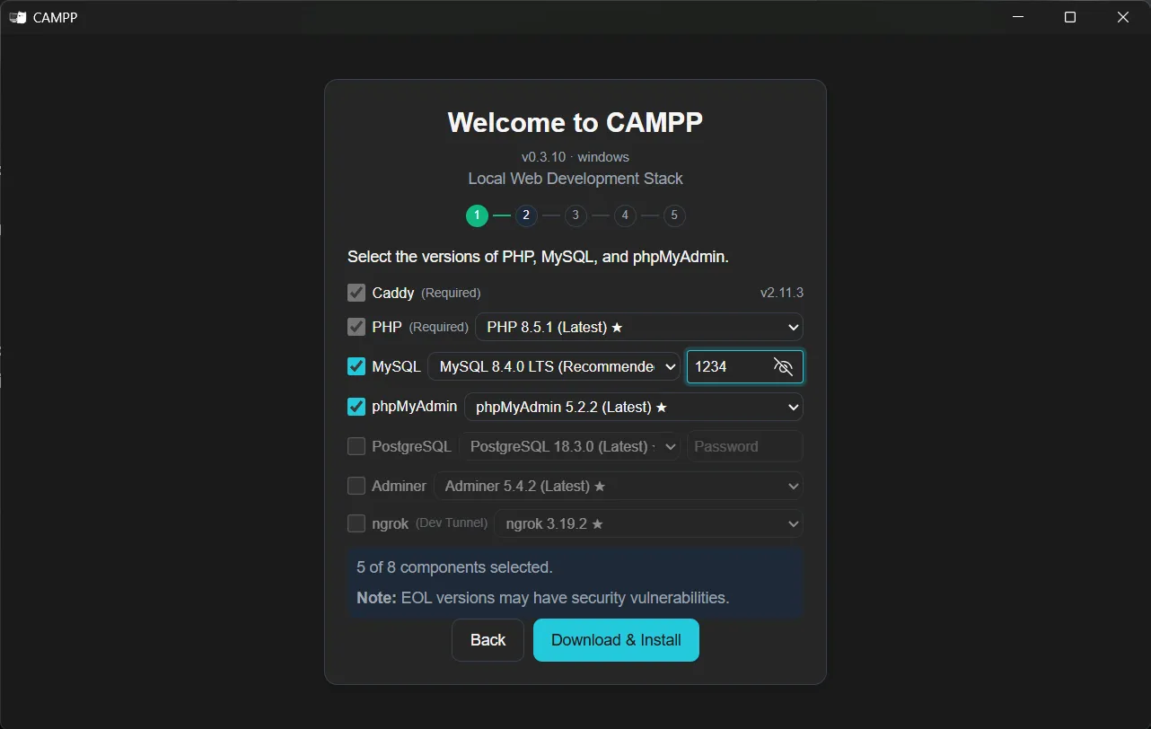The image size is (1151, 729).
Task: Click the PostgreSQL Password input field
Action: click(x=745, y=446)
